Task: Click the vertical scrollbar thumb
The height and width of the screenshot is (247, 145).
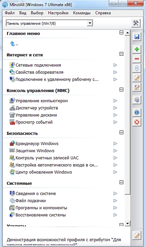Action: pos(127,115)
